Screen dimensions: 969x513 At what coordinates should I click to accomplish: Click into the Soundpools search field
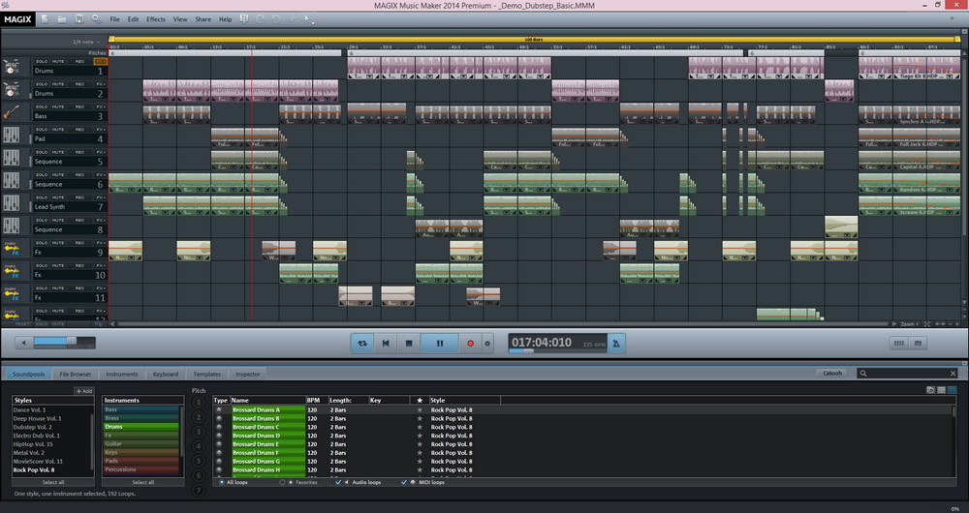tap(906, 373)
